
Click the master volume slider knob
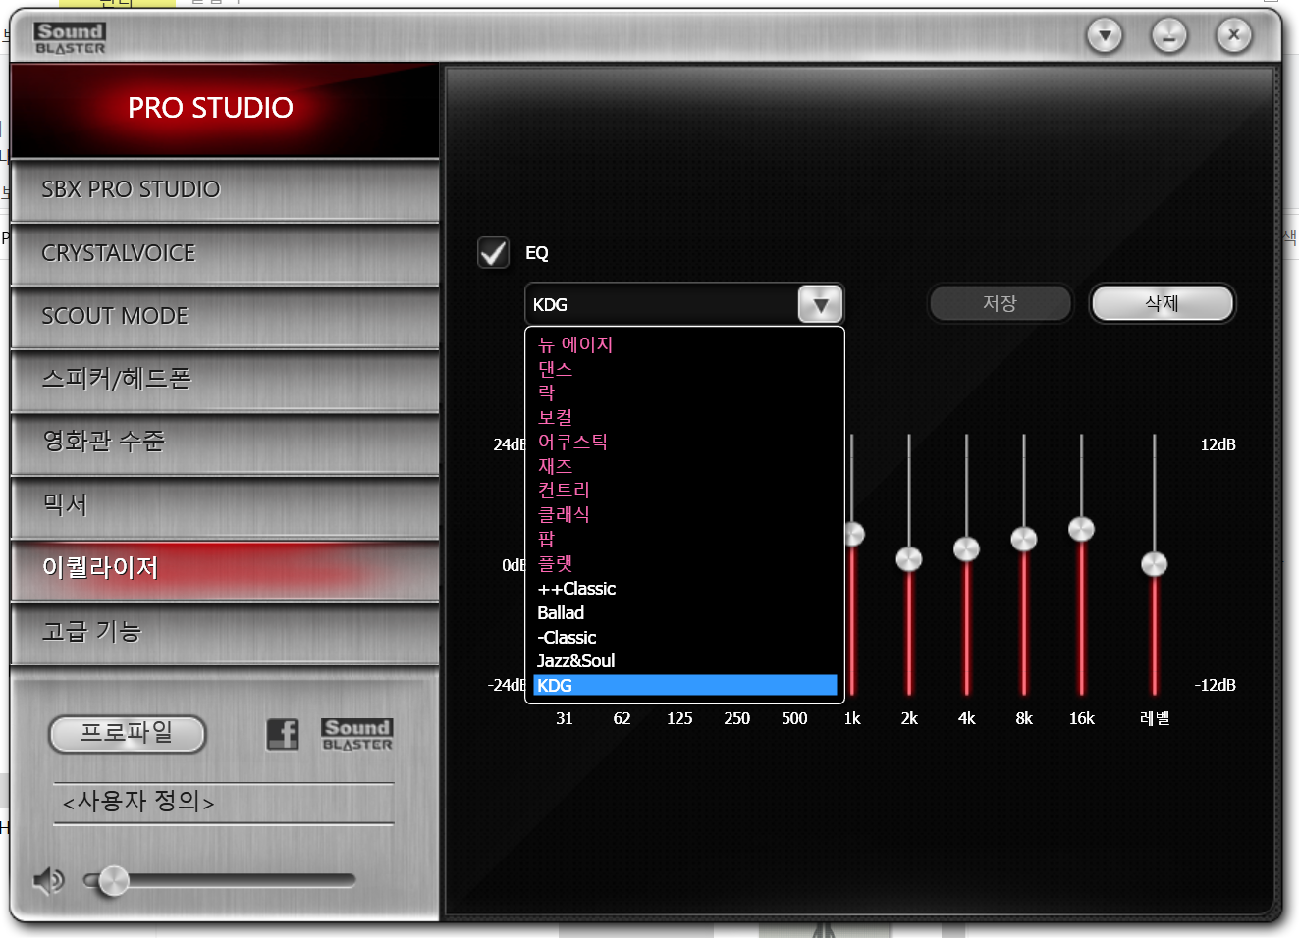coord(114,881)
